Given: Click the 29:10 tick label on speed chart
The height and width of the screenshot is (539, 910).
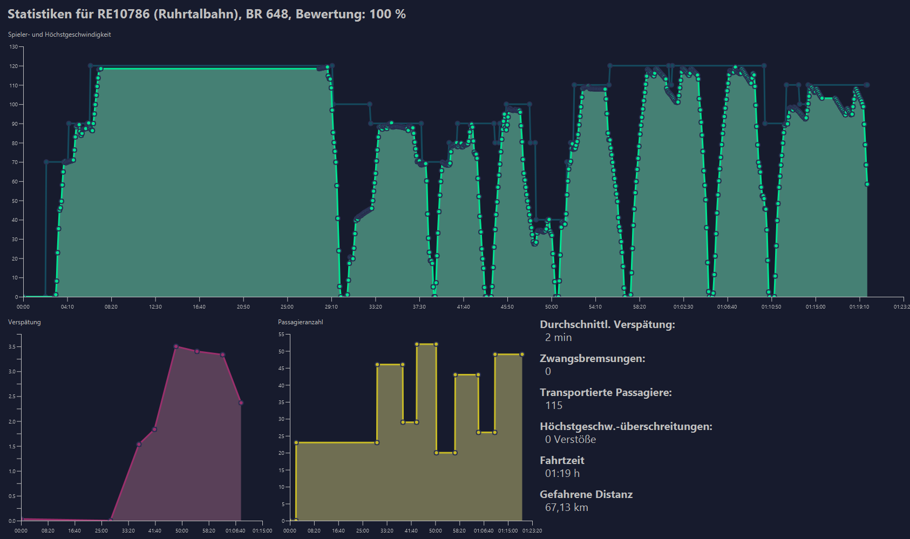Looking at the screenshot, I should tap(331, 306).
